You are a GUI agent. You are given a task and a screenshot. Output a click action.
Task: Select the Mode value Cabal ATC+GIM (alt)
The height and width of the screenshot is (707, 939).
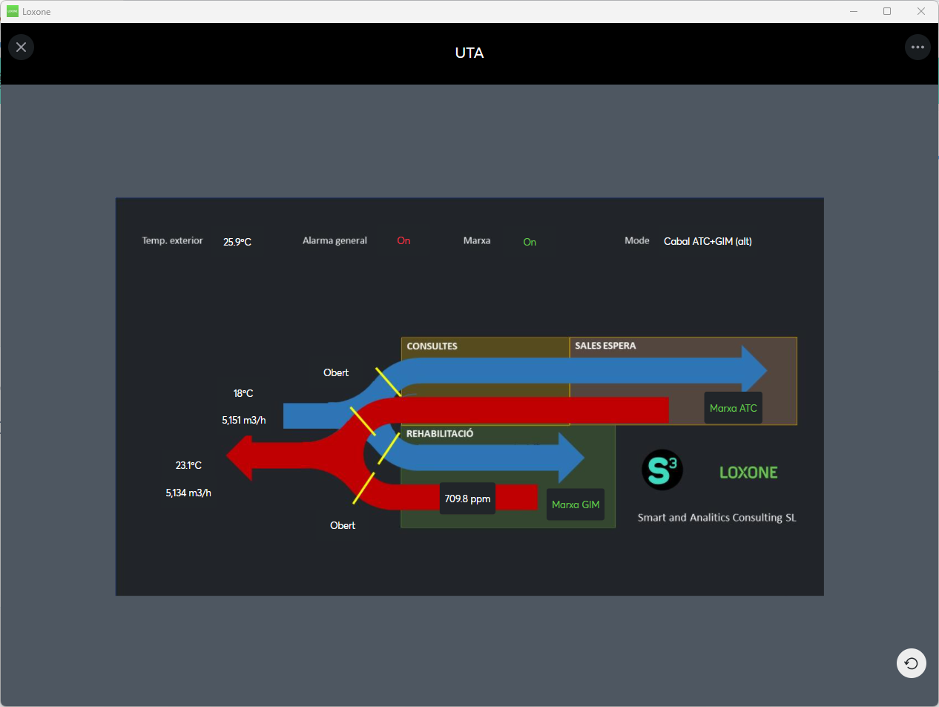pos(708,241)
